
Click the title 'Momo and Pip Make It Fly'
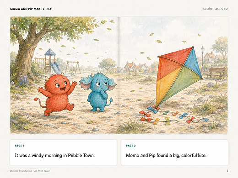31,9
